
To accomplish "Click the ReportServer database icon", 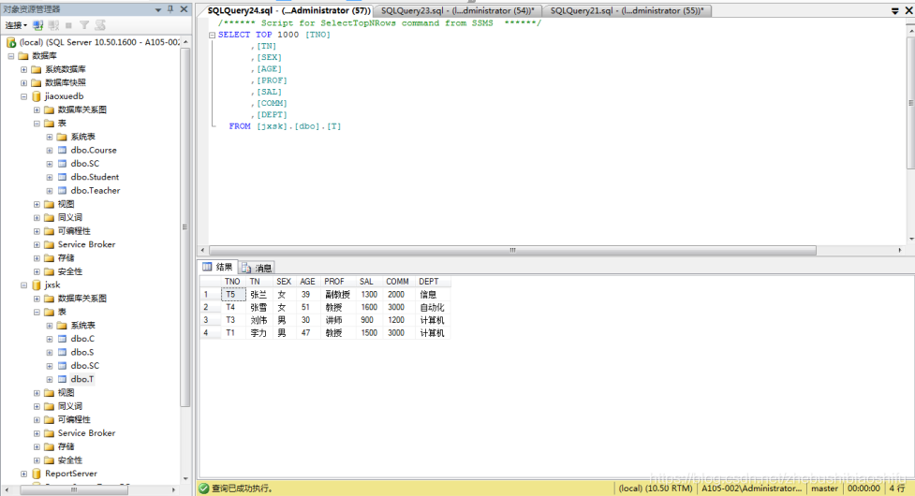I will (x=37, y=474).
